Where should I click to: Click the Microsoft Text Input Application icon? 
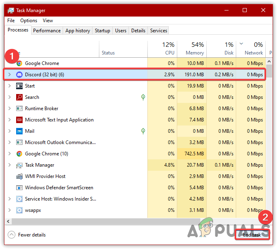pos(19,120)
